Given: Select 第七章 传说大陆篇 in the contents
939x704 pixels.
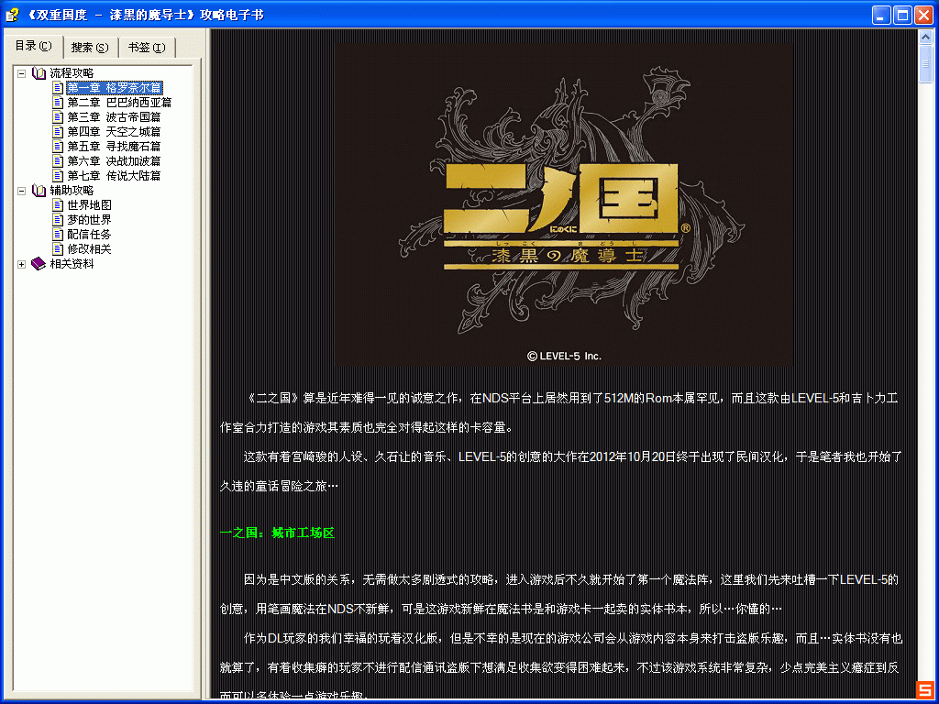Looking at the screenshot, I should [x=114, y=176].
